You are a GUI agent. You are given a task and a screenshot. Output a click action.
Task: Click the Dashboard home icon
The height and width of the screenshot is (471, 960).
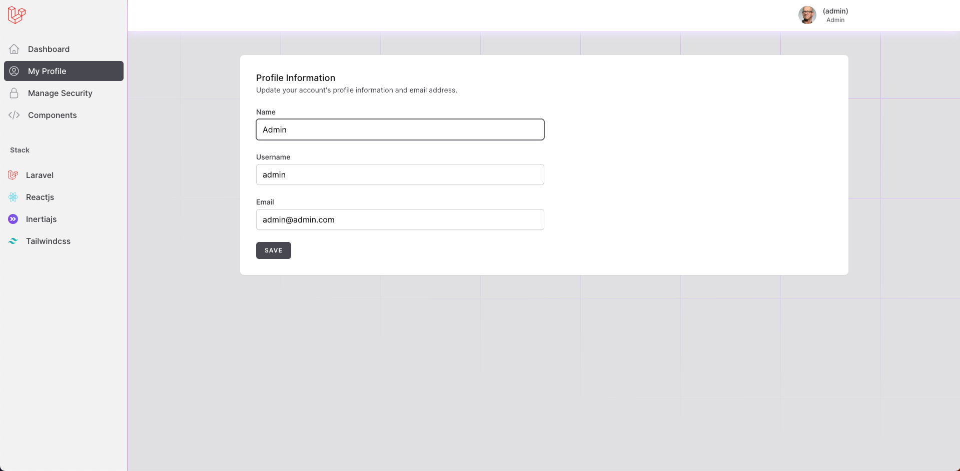coord(14,49)
